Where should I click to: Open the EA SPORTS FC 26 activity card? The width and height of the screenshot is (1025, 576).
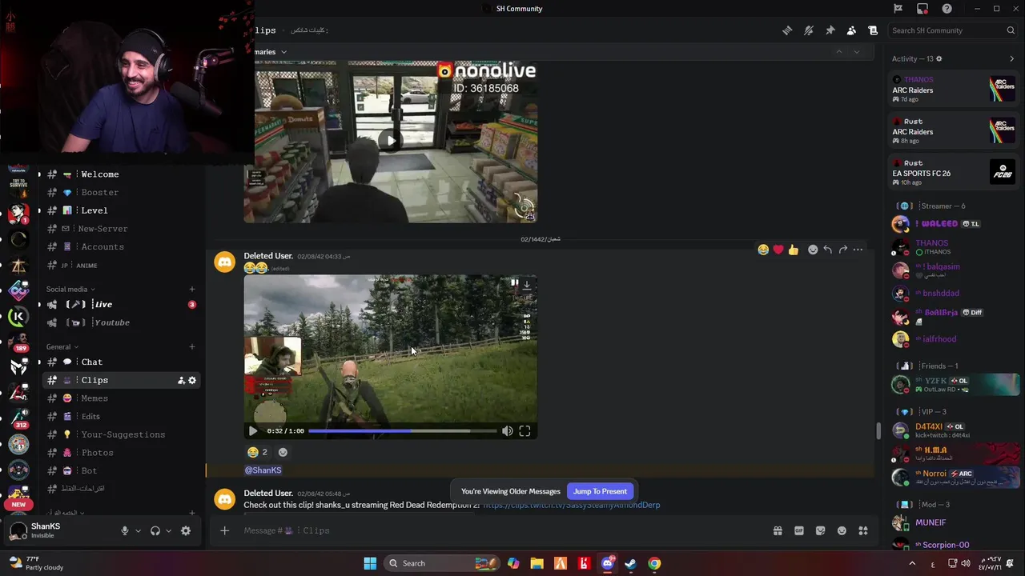[x=954, y=171]
